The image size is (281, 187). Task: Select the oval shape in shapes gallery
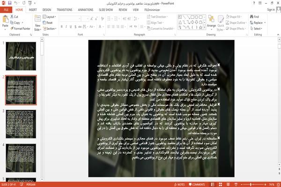point(197,17)
